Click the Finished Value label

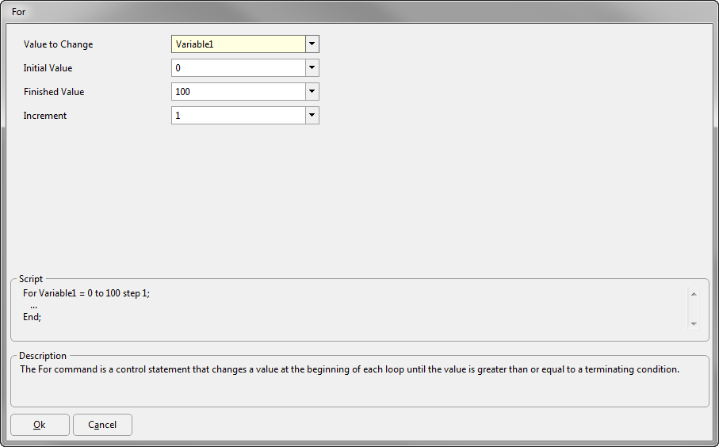(x=54, y=92)
